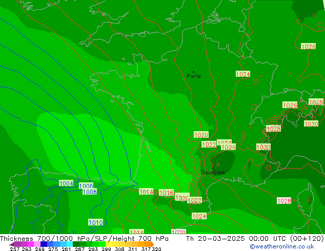
Task: Pick the darkest green legend swatch
Action: [x=76, y=244]
